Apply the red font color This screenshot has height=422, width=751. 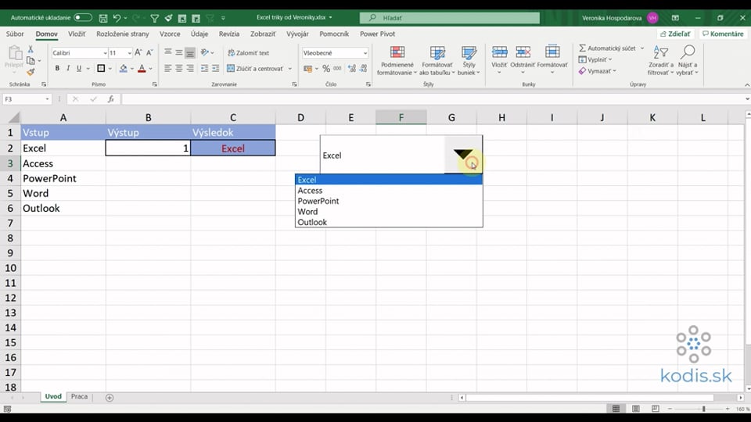[142, 69]
